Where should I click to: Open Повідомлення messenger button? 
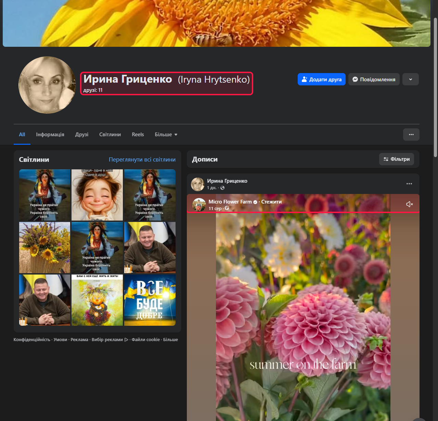tap(374, 79)
